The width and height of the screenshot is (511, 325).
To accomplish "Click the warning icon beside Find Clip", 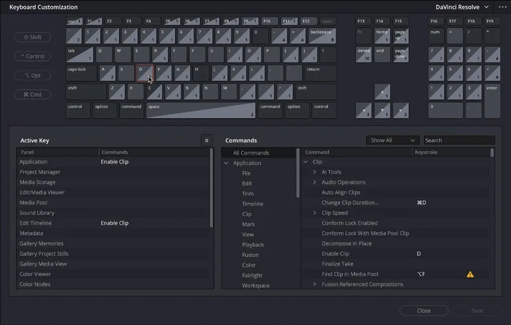I will click(x=470, y=274).
